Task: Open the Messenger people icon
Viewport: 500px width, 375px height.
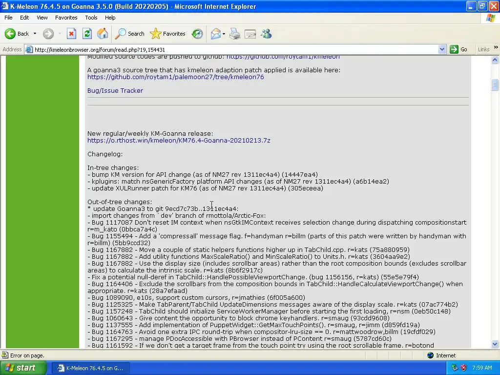Action: (x=266, y=34)
